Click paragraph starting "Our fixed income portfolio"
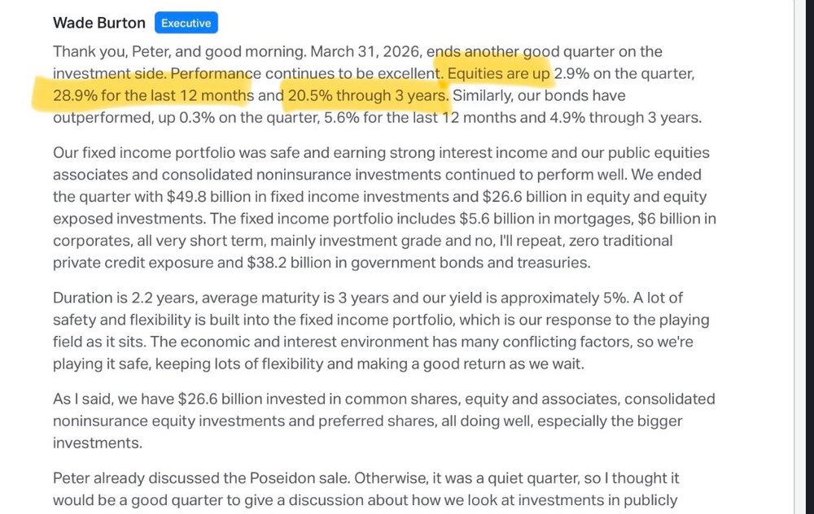814x514 pixels. point(384,207)
